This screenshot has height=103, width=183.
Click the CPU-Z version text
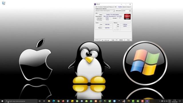106,40
